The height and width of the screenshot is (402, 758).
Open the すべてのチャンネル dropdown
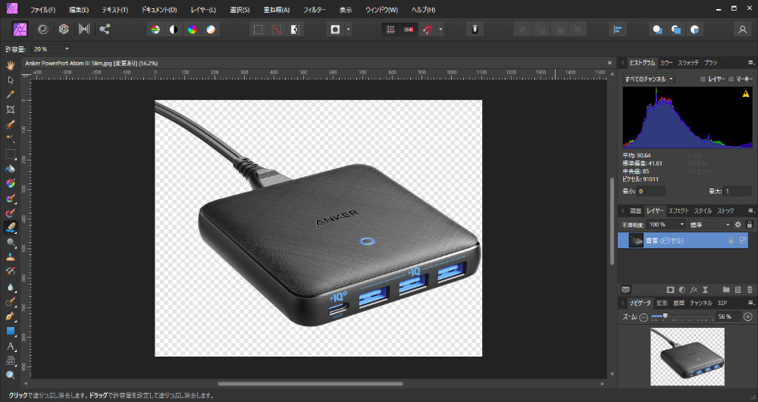click(649, 79)
